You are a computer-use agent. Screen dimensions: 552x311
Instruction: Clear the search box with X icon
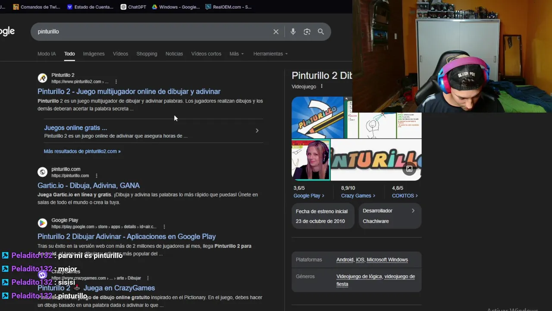click(x=276, y=32)
